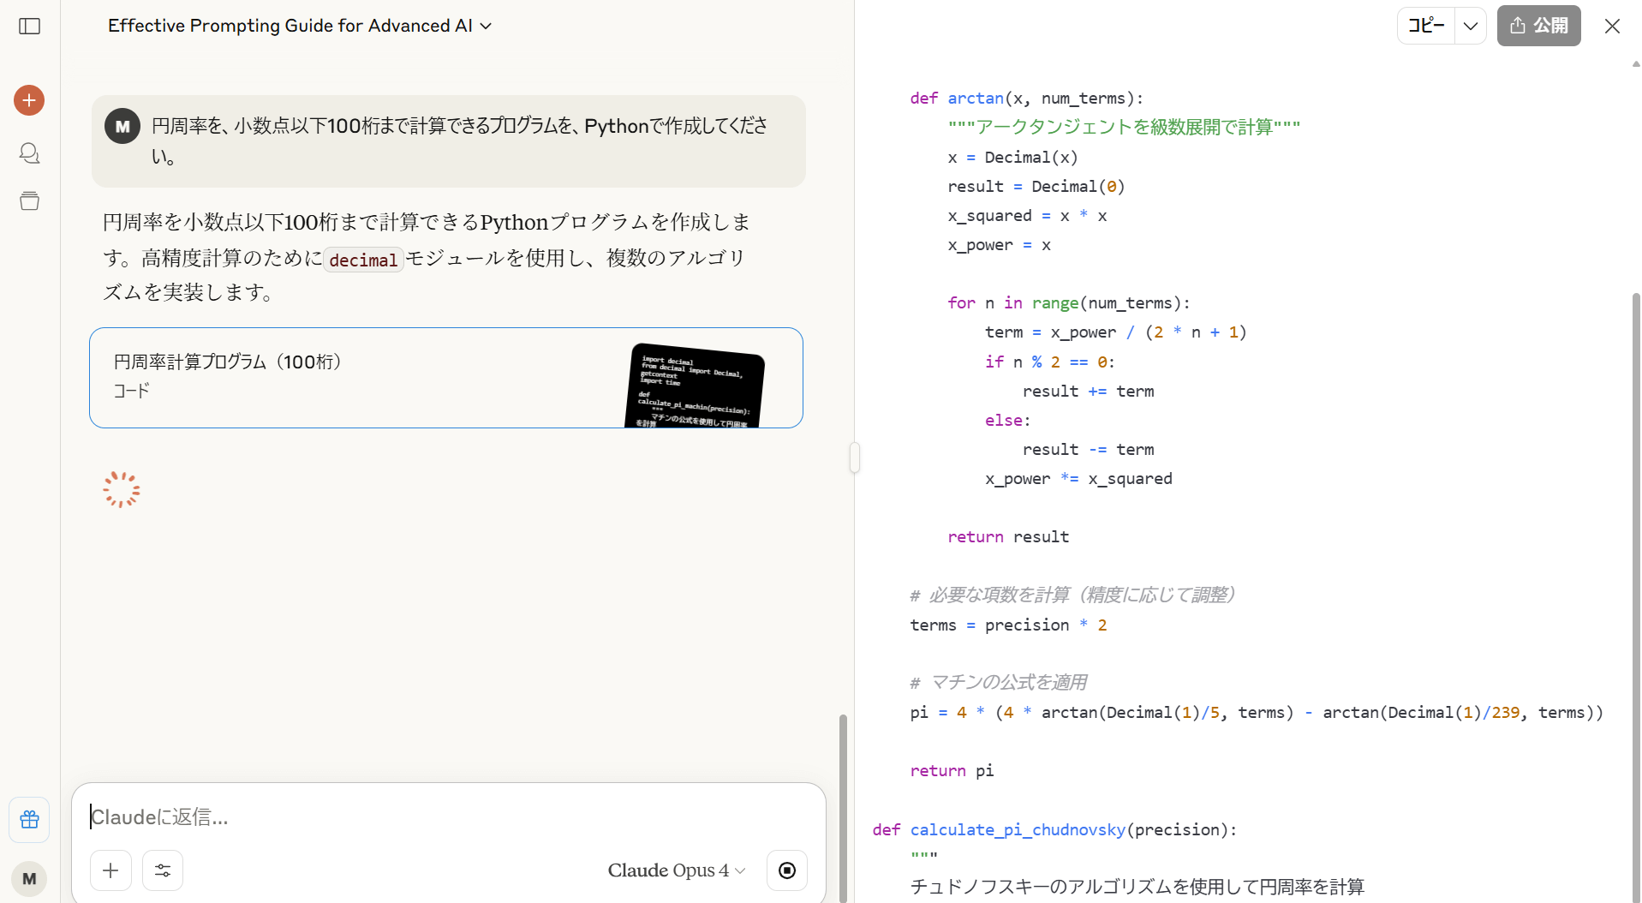Image resolution: width=1642 pixels, height=903 pixels.
Task: Click the チュドノフスキー docstring line
Action: (1137, 887)
